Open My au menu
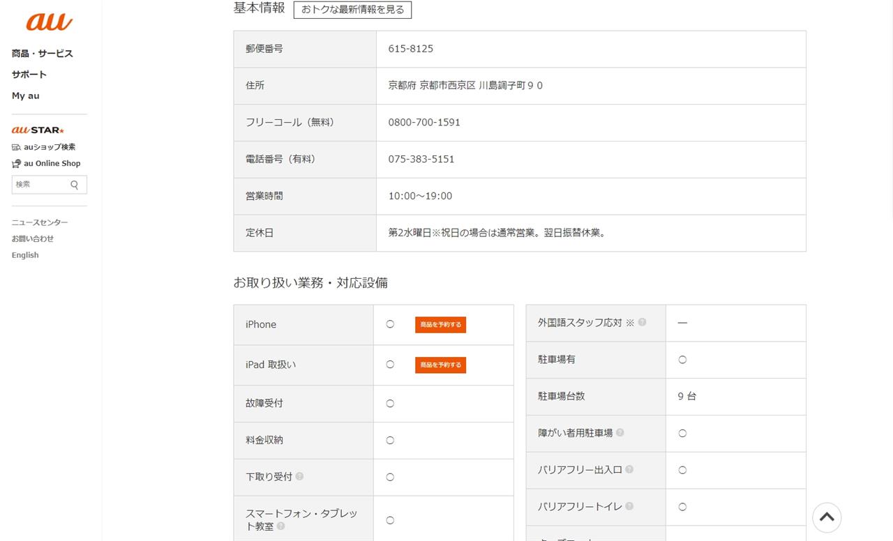This screenshot has width=893, height=541. pos(26,96)
